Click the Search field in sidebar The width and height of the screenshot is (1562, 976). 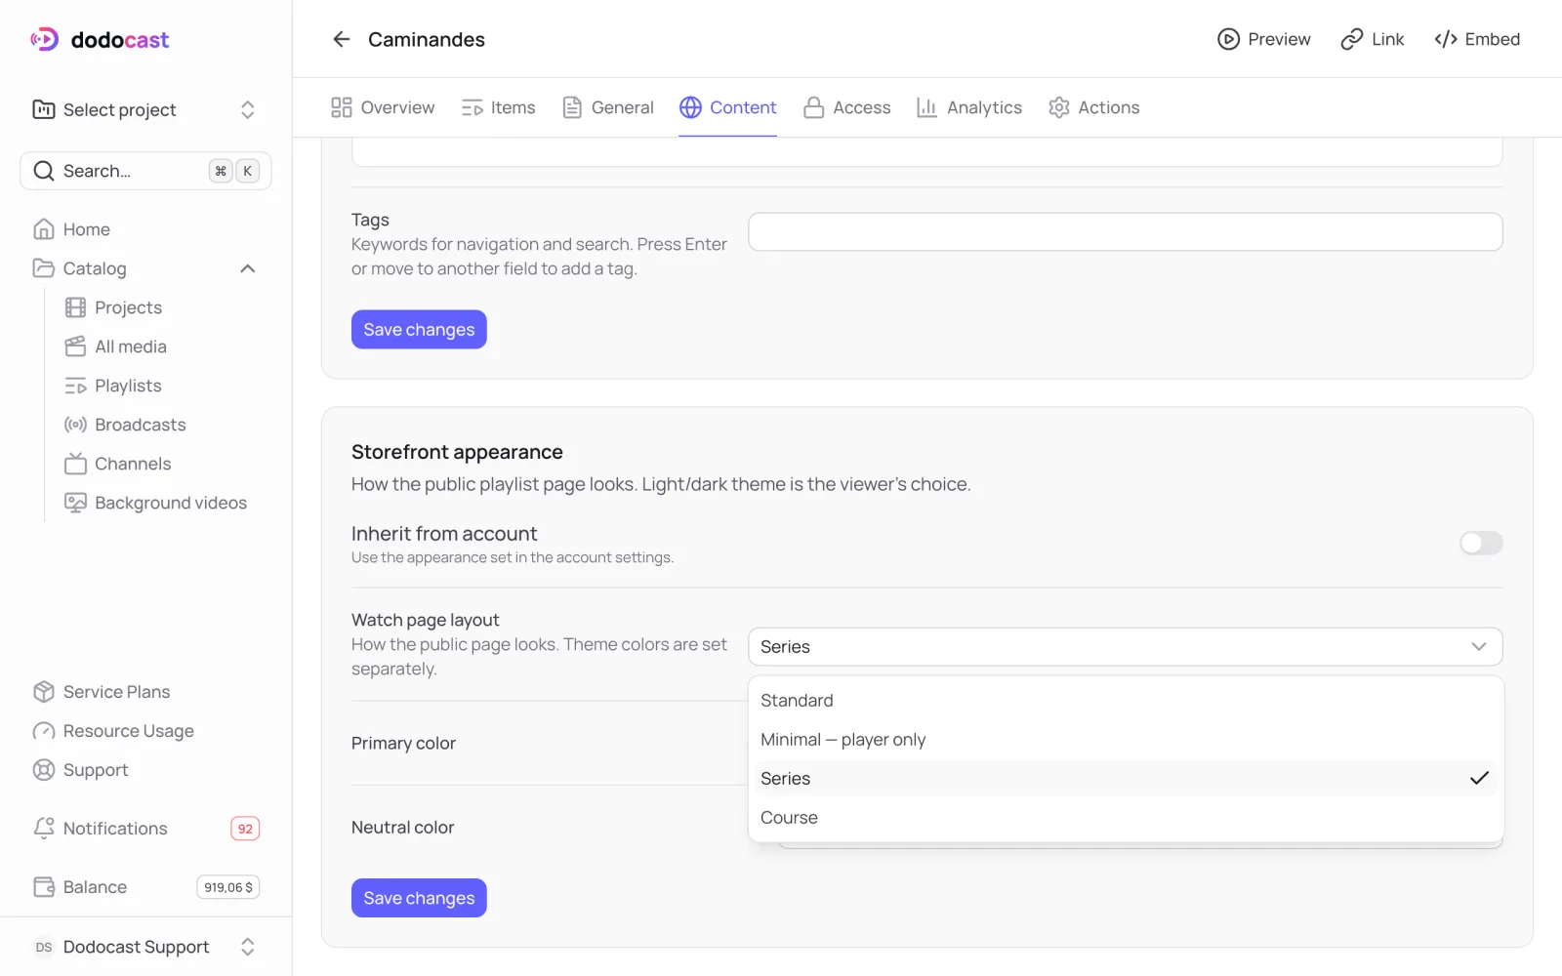(x=145, y=171)
